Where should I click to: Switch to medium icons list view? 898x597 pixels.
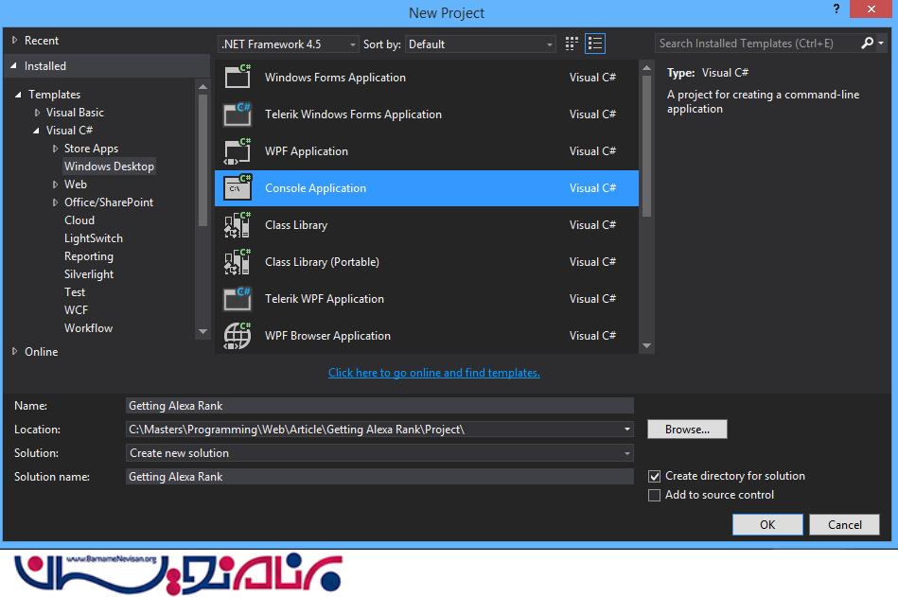pos(595,44)
